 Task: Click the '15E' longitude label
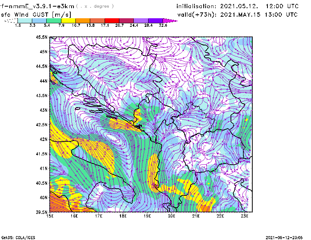[x=50, y=216]
